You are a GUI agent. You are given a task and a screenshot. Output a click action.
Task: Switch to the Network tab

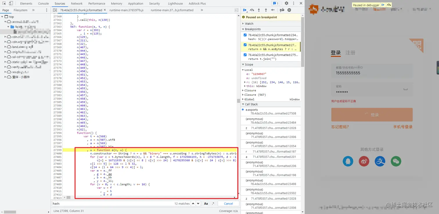click(77, 3)
